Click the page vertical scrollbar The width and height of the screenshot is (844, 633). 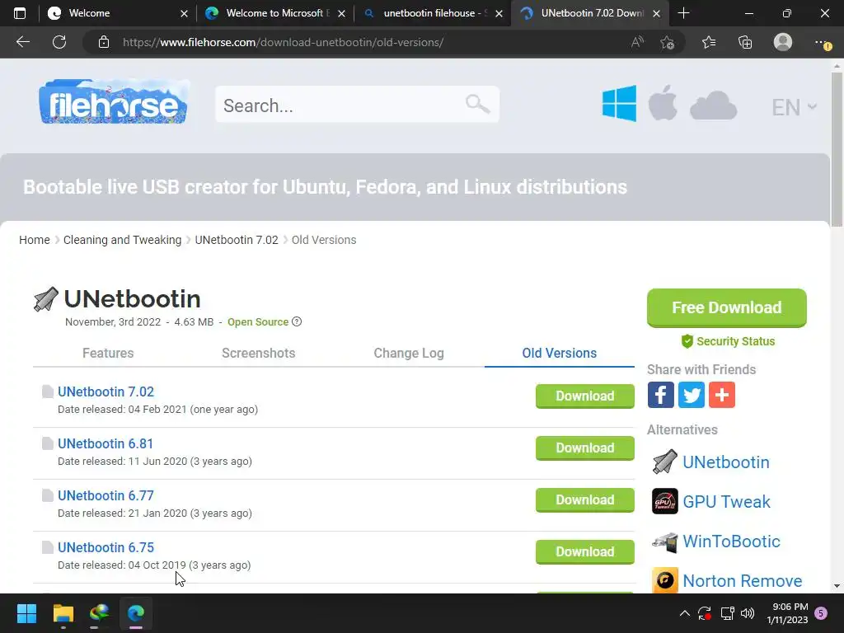point(837,151)
